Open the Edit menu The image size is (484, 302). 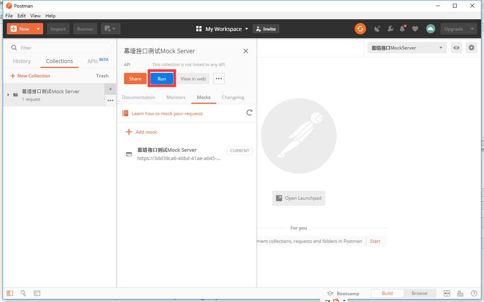[x=22, y=15]
